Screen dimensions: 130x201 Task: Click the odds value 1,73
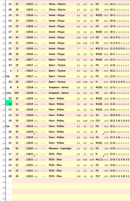[x=92, y=121]
